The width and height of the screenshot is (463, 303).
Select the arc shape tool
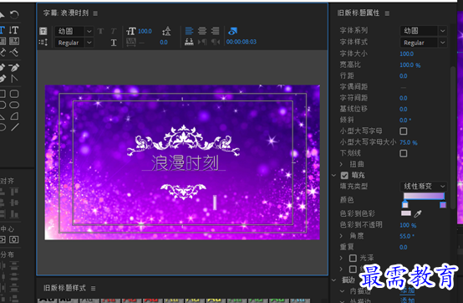[14, 116]
